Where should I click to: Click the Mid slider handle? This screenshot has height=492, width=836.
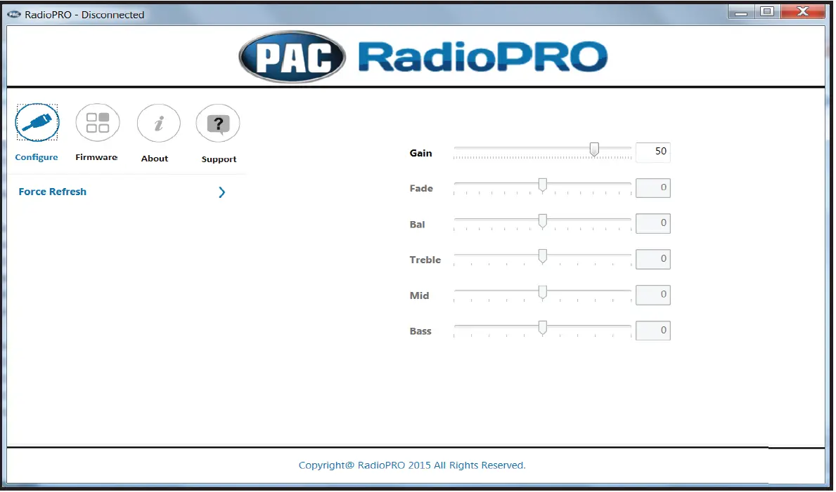[x=542, y=292]
